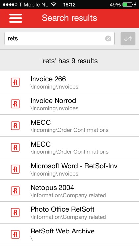Tap the document icon for Microsoft Word - RetSof-Inv
This screenshot has width=139, height=247.
click(x=15, y=169)
